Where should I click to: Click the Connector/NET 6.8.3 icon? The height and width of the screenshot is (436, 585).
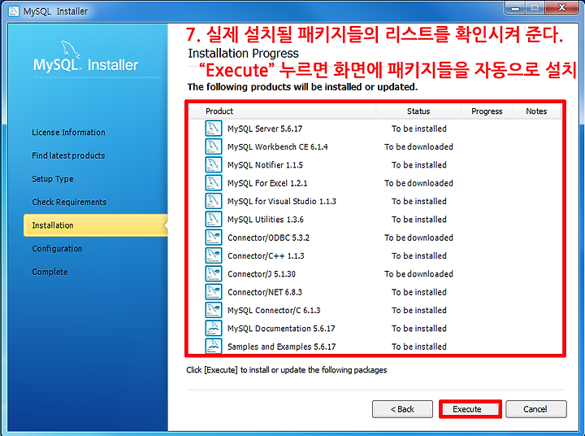214,292
